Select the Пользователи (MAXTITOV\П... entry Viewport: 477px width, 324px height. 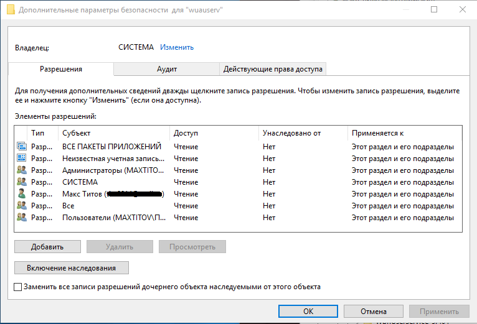coord(238,218)
